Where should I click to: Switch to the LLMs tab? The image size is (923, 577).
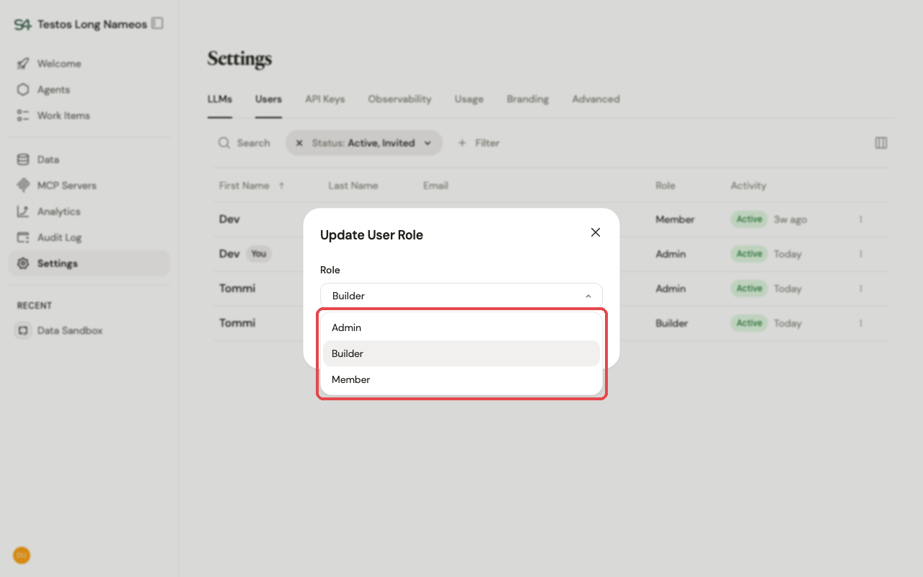point(220,99)
